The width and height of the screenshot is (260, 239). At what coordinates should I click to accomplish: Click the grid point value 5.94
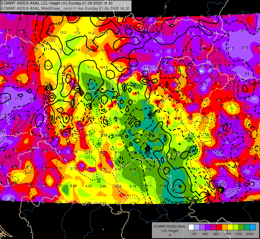(29, 184)
